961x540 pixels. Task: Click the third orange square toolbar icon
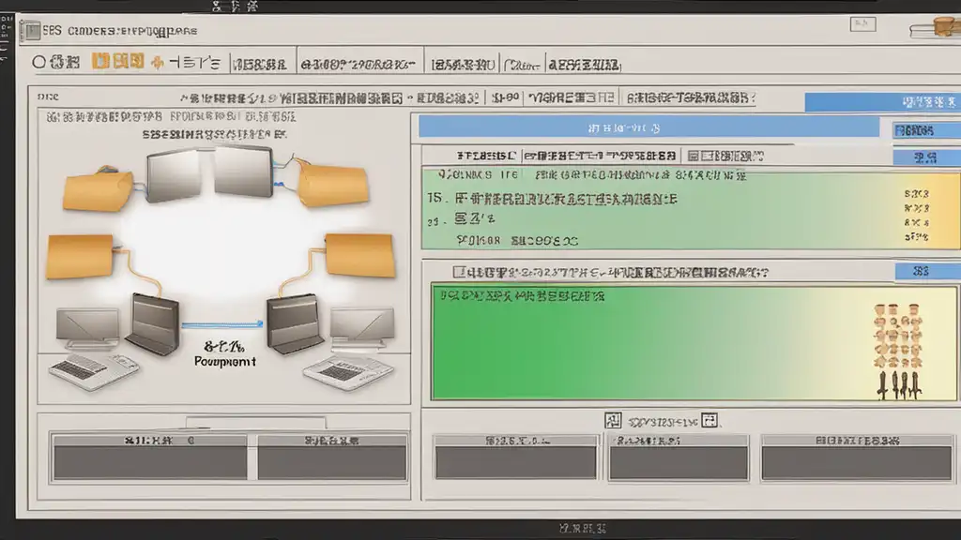(137, 61)
